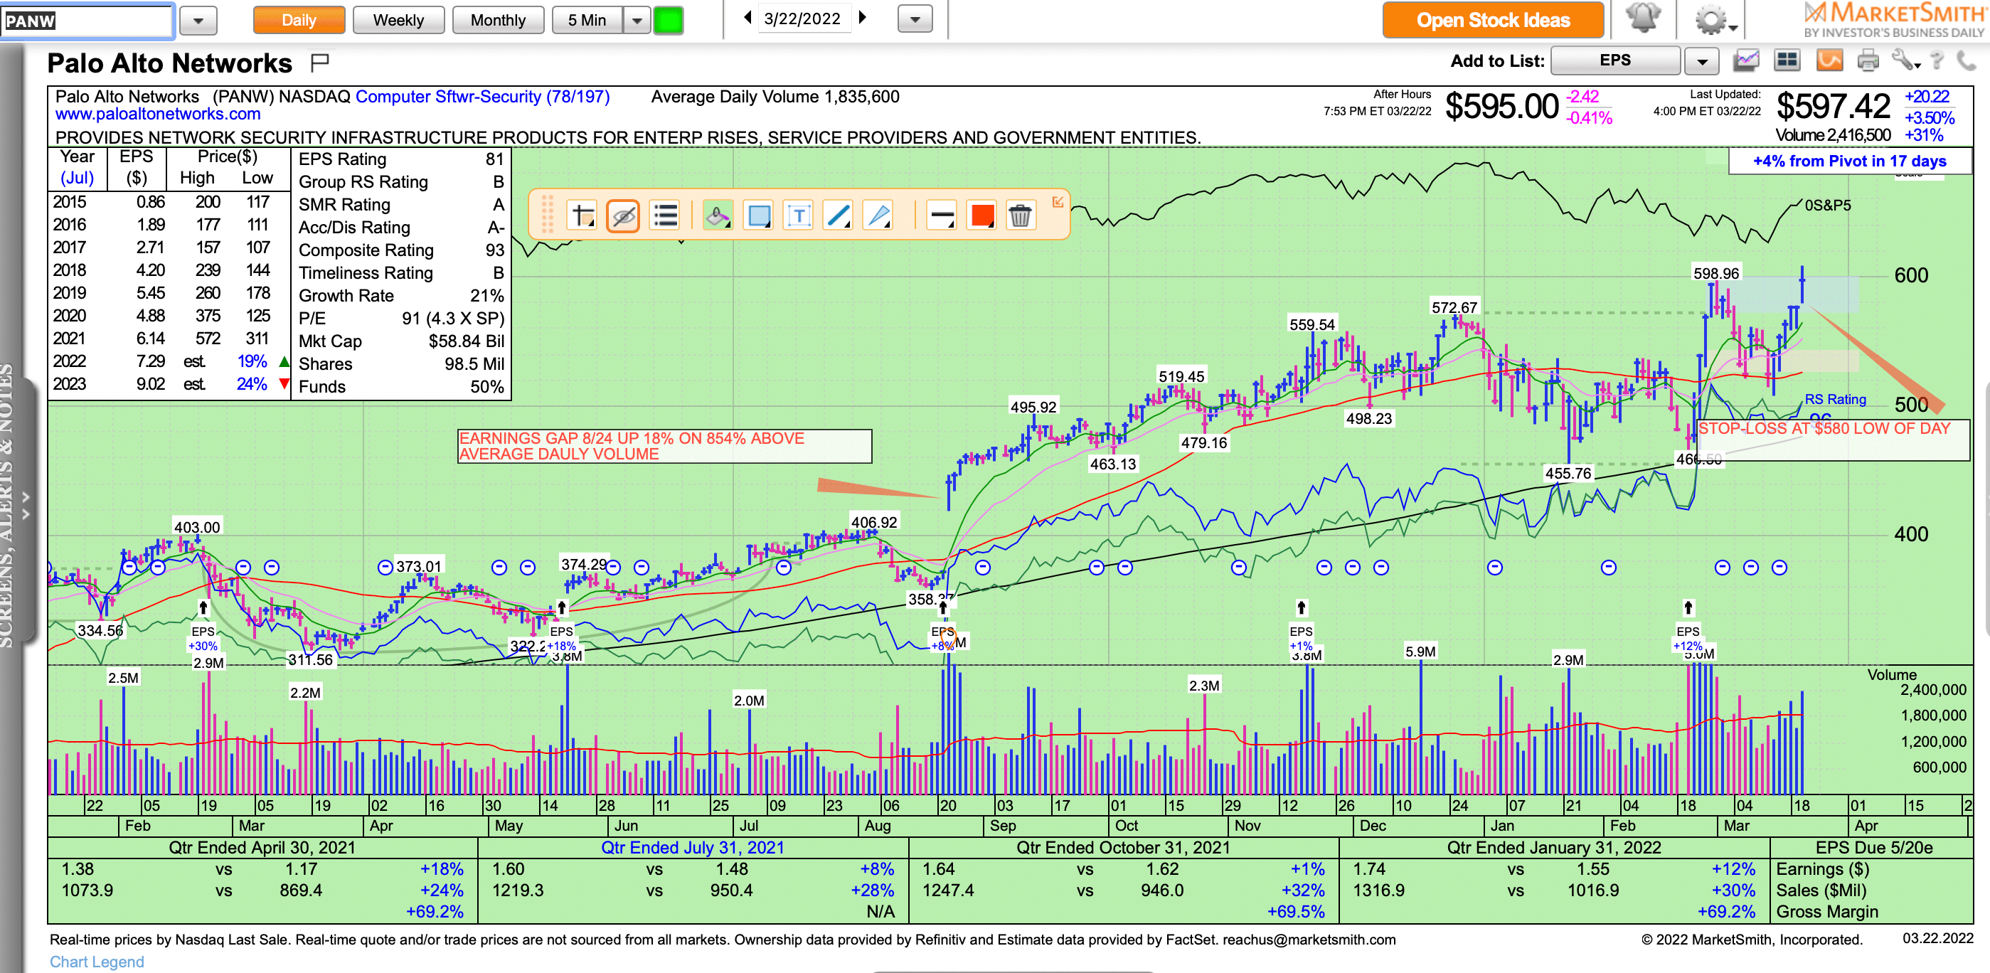Screen dimensions: 1990x973
Task: Click the EPS +30% marker on chart
Action: point(203,639)
